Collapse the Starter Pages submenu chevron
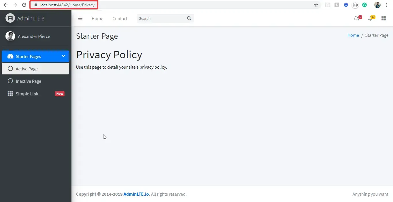393x202 pixels. coord(63,56)
